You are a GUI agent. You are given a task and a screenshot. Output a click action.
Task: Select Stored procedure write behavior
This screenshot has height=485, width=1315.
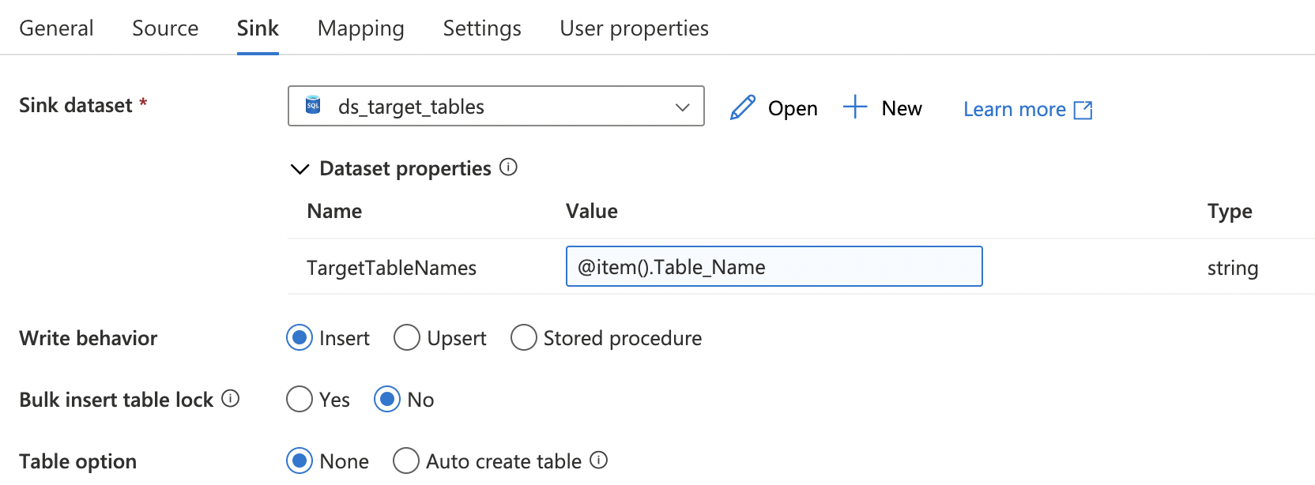pos(523,338)
